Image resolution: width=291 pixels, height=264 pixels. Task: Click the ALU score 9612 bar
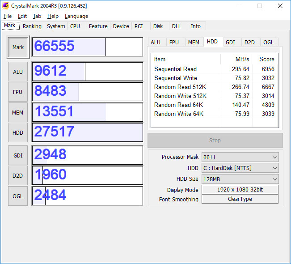88,72
